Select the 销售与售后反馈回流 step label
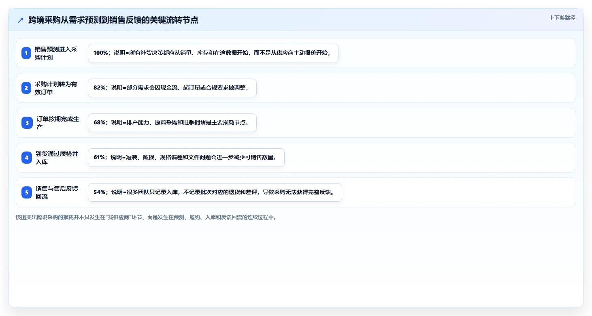The height and width of the screenshot is (316, 592). click(x=57, y=192)
